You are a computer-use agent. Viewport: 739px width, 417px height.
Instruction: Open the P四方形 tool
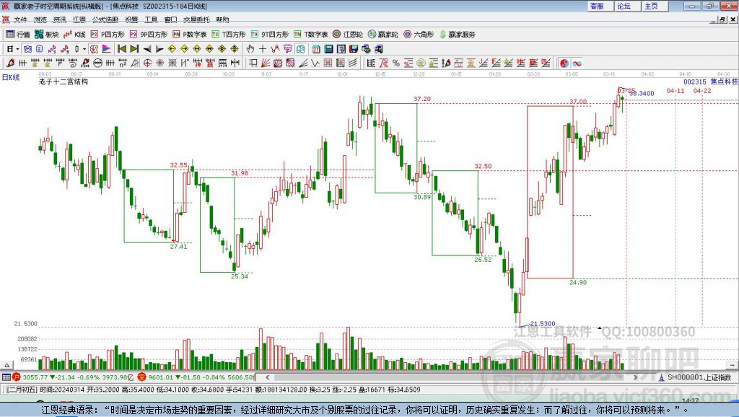pyautogui.click(x=108, y=35)
